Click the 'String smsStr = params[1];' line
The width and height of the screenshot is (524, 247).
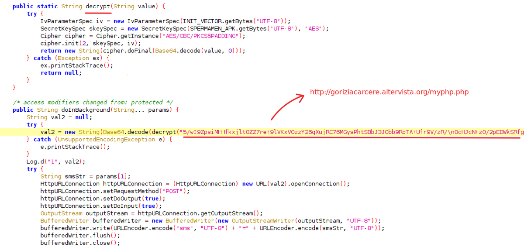[86, 176]
